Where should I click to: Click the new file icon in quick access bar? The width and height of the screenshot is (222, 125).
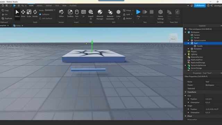(3, 6)
